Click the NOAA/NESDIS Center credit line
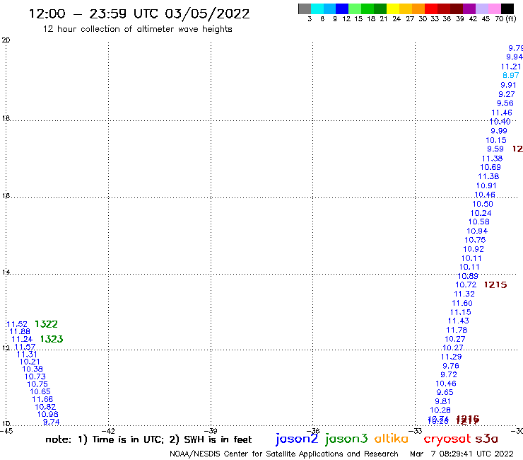 coord(284,454)
